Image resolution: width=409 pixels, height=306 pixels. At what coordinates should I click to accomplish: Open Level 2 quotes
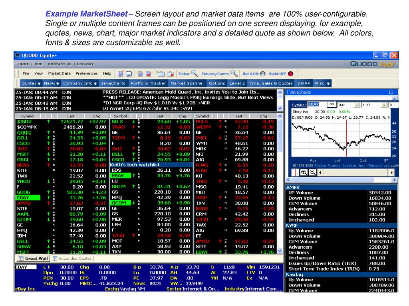pos(237,83)
